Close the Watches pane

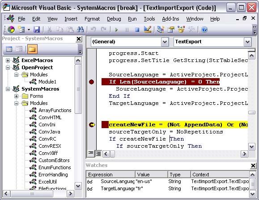pos(253,165)
